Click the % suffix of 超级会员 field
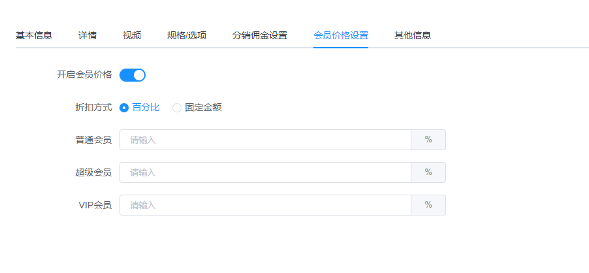589x273 pixels. click(x=428, y=172)
